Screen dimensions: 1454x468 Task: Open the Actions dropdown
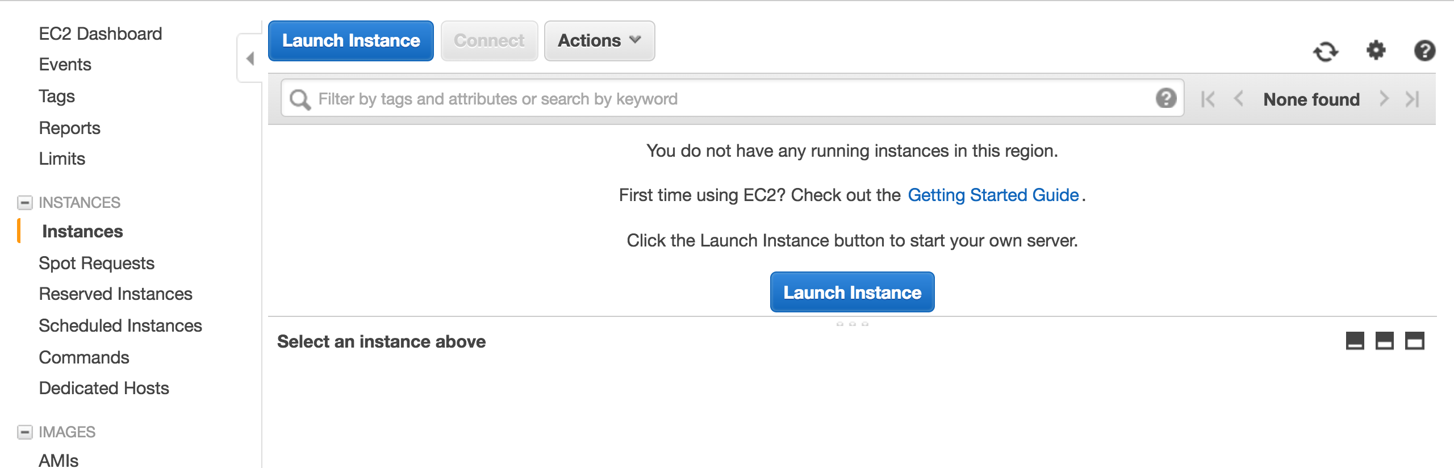point(599,41)
